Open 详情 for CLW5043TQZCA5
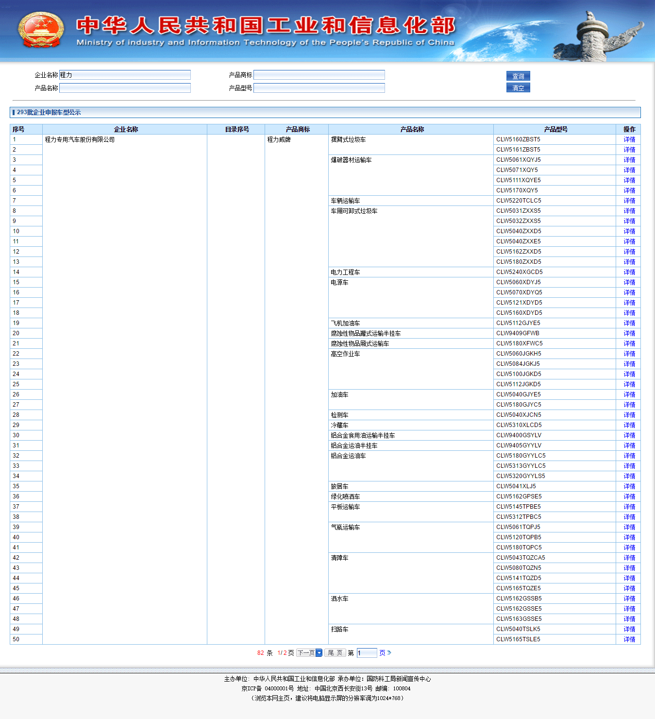The height and width of the screenshot is (719, 655). point(629,558)
